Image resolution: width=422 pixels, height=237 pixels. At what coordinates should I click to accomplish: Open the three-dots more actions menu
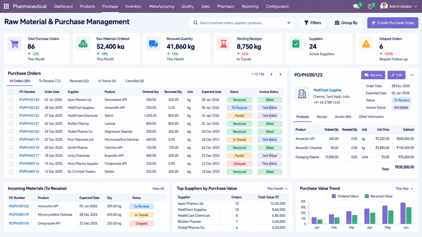click(412, 75)
